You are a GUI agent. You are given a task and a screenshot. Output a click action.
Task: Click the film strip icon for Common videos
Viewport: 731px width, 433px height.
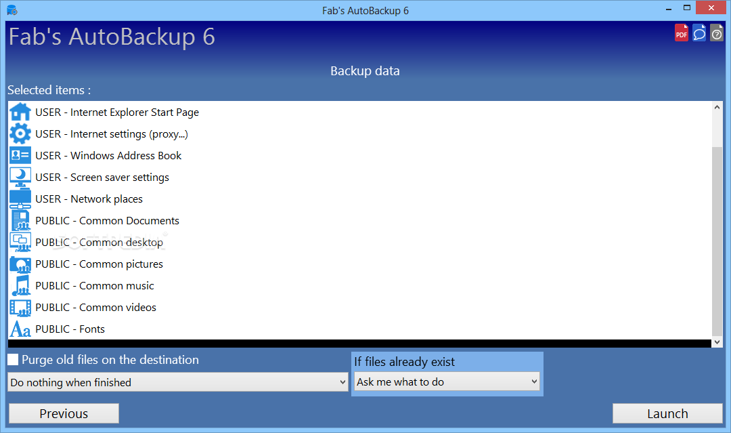point(20,308)
